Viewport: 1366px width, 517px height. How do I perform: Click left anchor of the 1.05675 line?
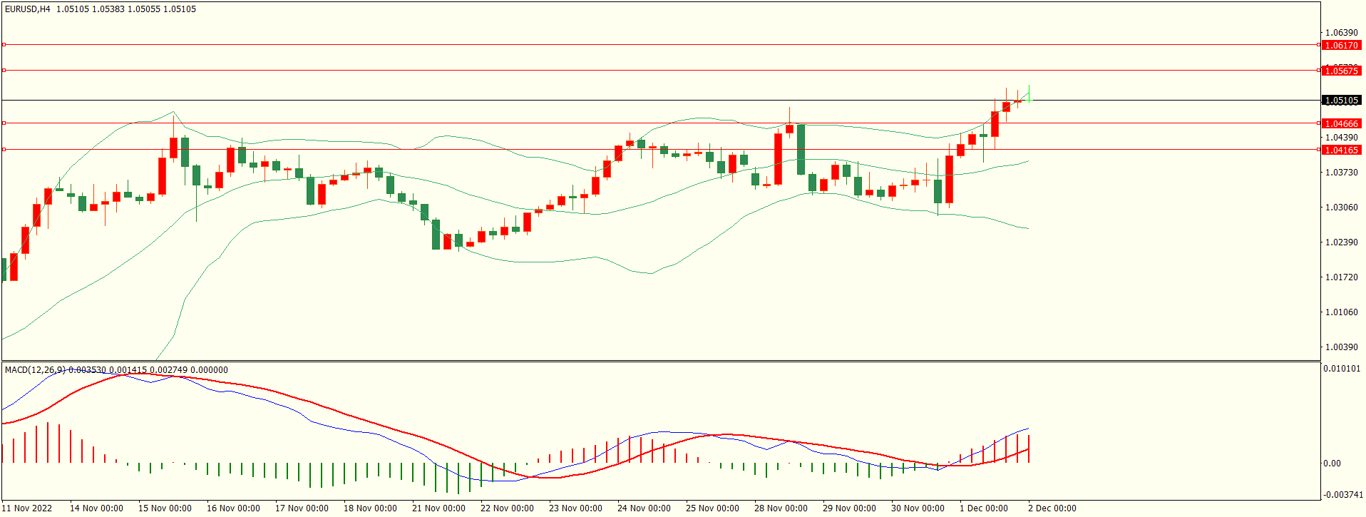pyautogui.click(x=4, y=71)
